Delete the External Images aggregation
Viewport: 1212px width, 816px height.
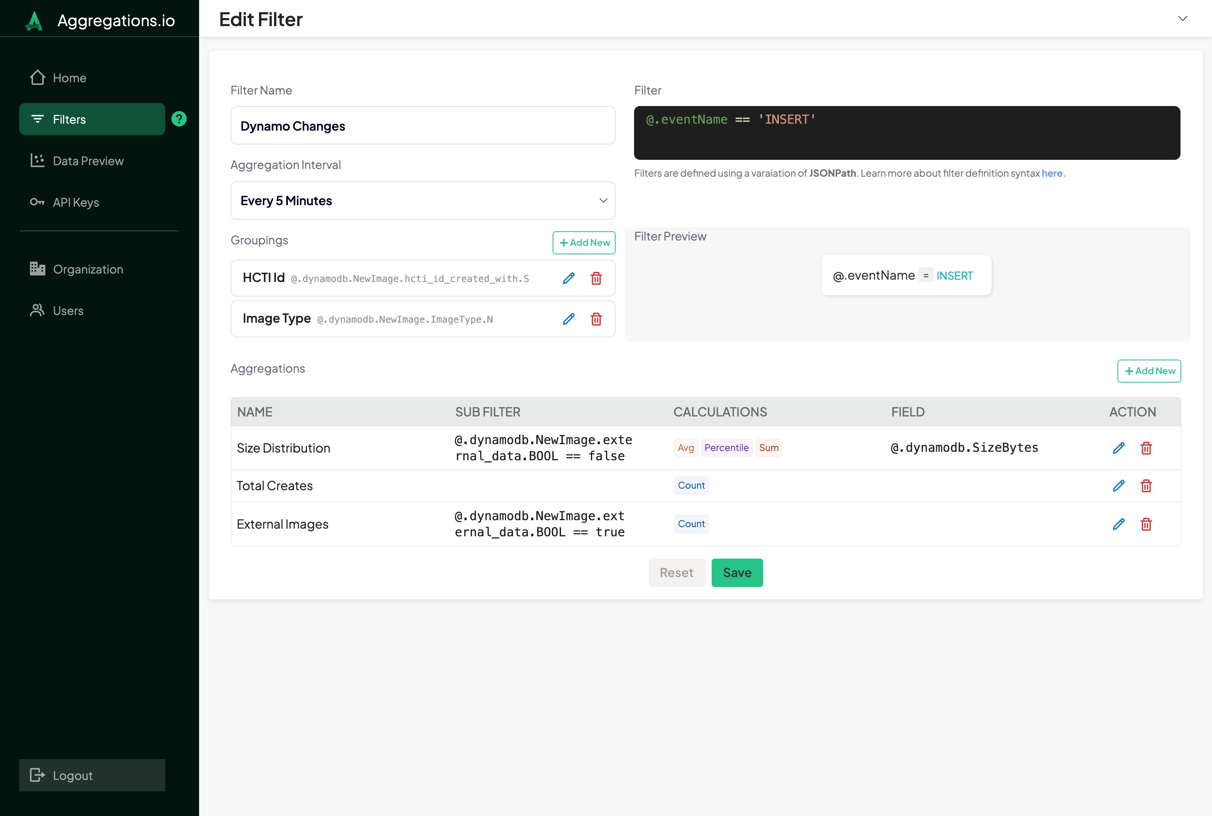click(x=1146, y=524)
